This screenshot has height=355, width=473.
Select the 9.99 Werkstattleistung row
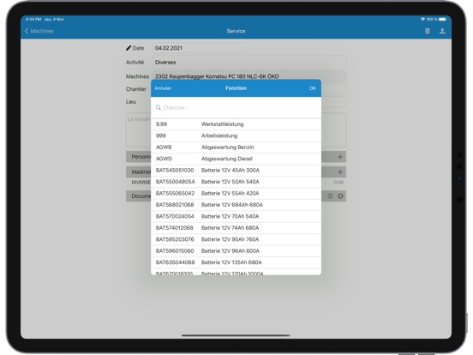click(236, 124)
